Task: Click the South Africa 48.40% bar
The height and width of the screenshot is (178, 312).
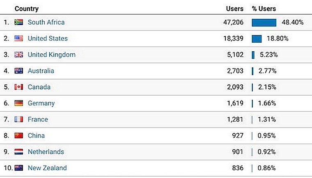Action: click(264, 23)
